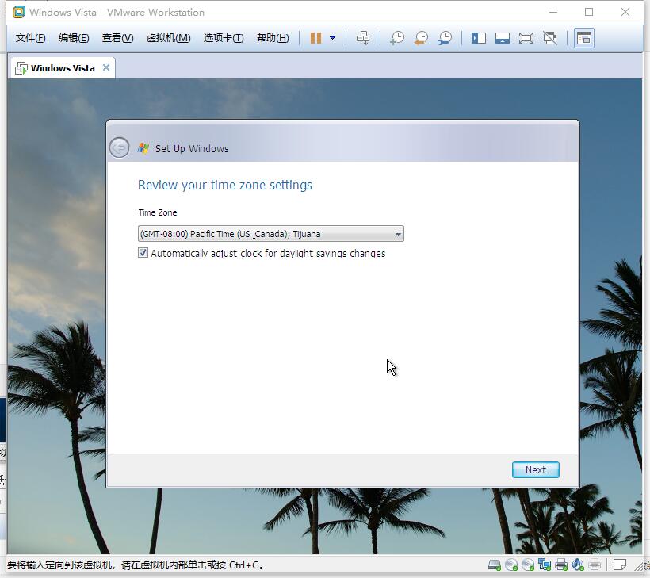The image size is (650, 578).
Task: Click the "Set Up Windows" title text
Action: click(x=192, y=148)
